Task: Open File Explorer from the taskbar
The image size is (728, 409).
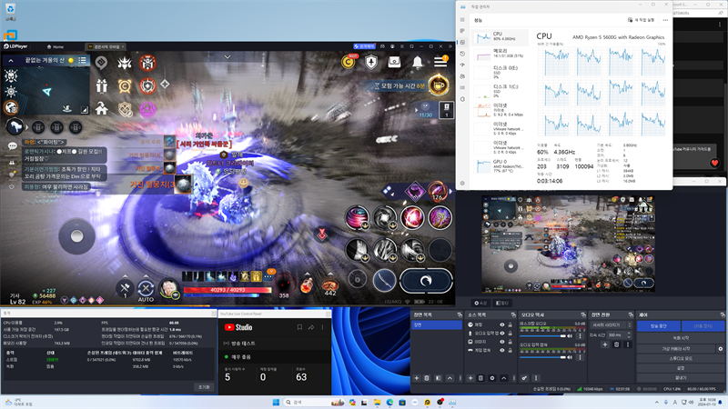Action: point(377,402)
